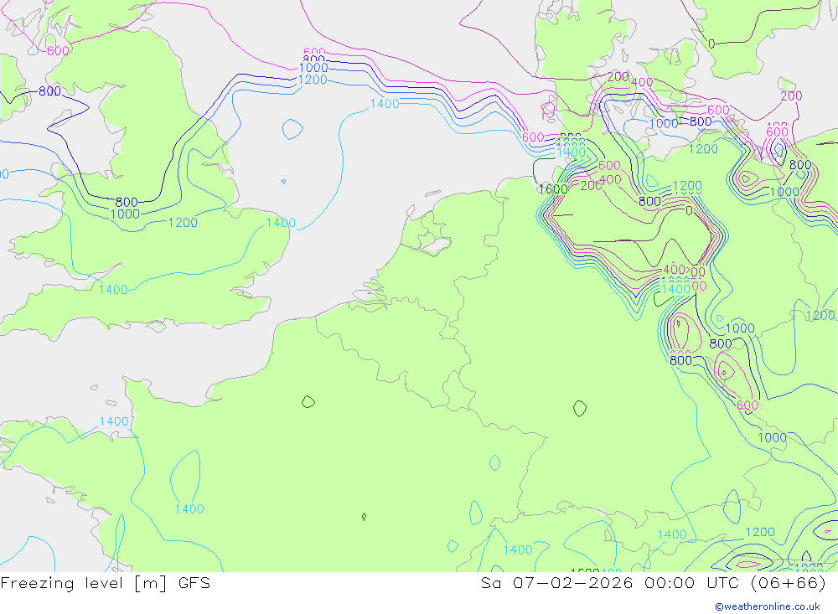Click the 1200 label over eastern England
Image resolution: width=838 pixels, height=614 pixels.
(183, 223)
